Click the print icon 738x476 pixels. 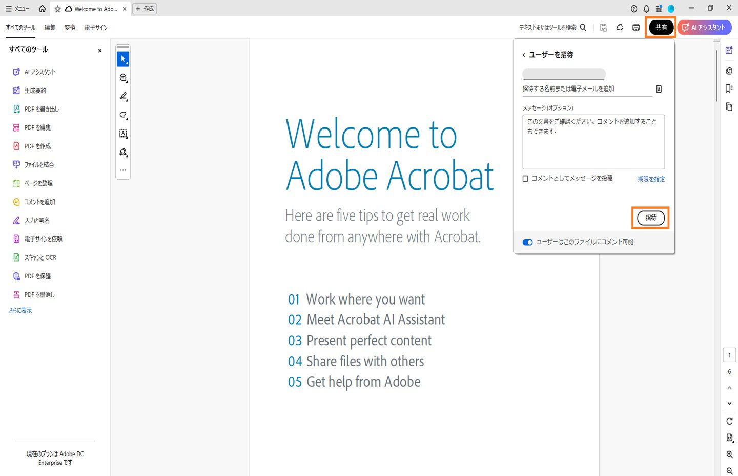[636, 28]
